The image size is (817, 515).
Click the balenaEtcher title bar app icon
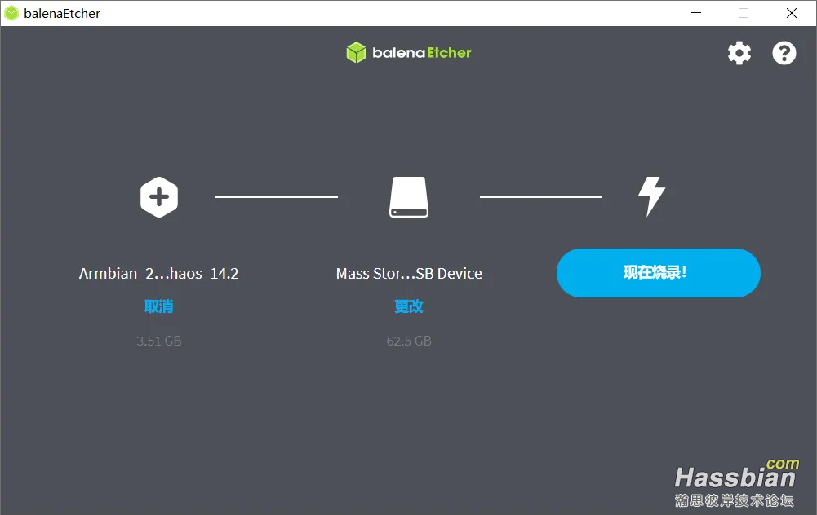pos(11,14)
